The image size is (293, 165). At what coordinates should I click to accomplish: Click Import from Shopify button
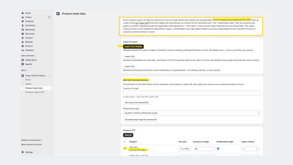tap(133, 47)
